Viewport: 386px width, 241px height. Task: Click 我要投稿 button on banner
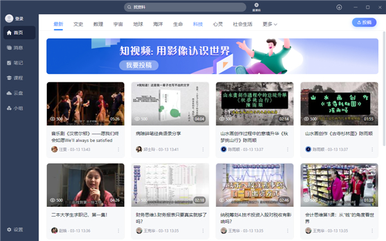(139, 65)
